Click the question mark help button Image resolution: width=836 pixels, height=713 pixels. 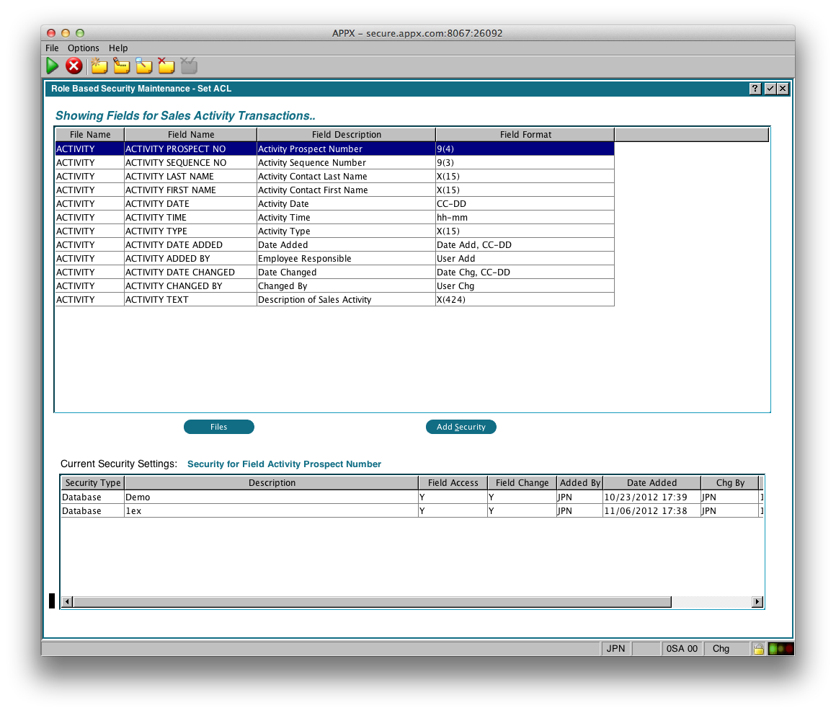pos(755,89)
